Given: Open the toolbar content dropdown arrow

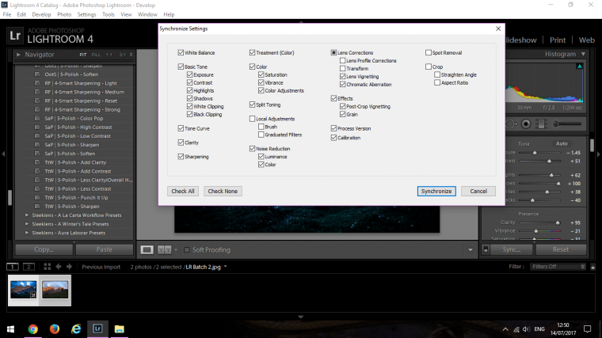Looking at the screenshot, I should click(471, 250).
